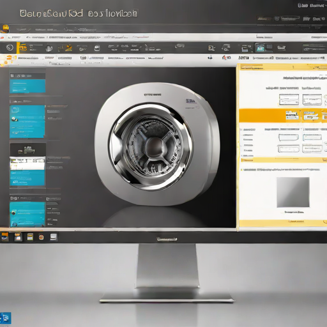Click the first outlined box in right panel's top row
This screenshot has width=327, height=327.
pos(289,100)
